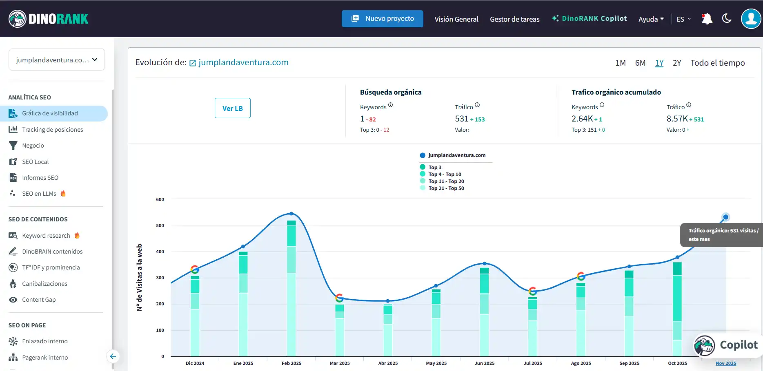The image size is (763, 371).
Task: Switch to the Gestor de tareas menu
Action: (514, 19)
